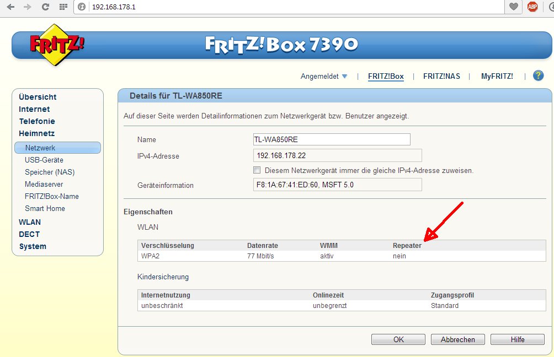Screen dimensions: 554x357
Task: Open the Telefonie menu item
Action: [37, 121]
